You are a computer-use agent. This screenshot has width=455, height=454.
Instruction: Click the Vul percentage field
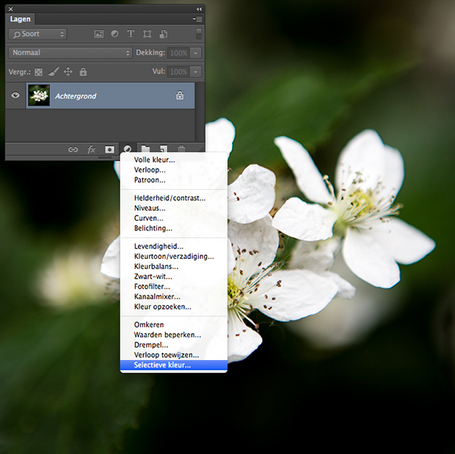click(x=178, y=72)
